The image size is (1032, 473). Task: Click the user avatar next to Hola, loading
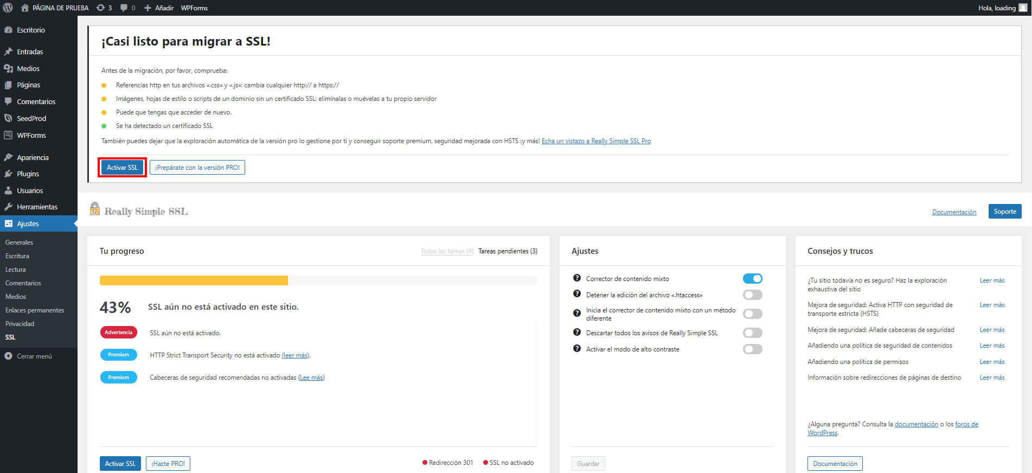pos(1023,8)
